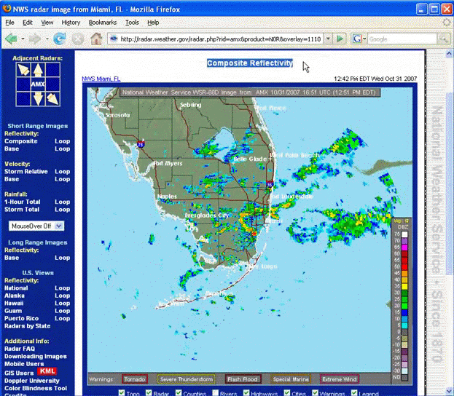Click in the URL address field
Screen dimensions: 454x396
(220, 39)
